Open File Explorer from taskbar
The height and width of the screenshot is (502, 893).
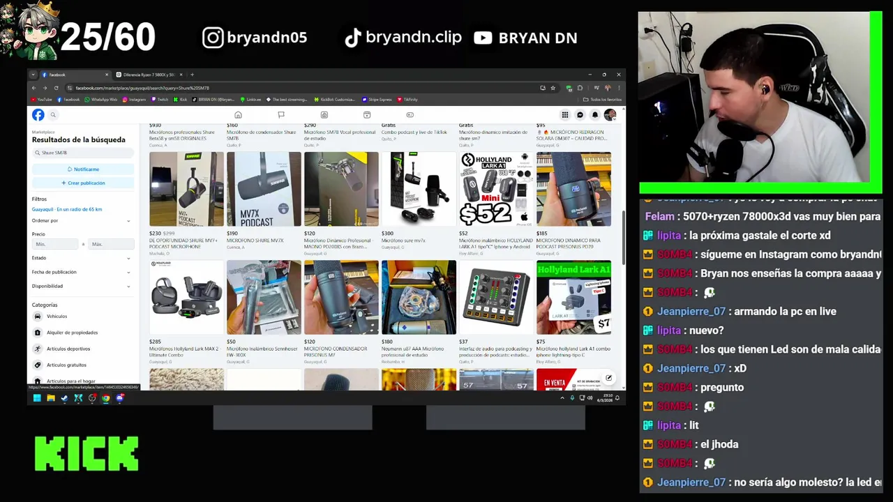click(x=51, y=398)
